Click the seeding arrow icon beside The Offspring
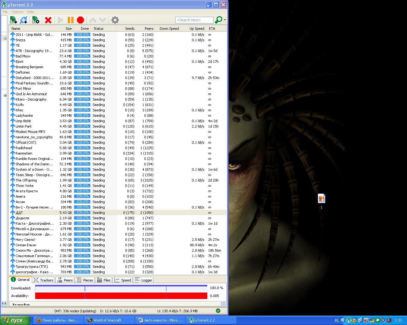The height and width of the screenshot is (325, 407). tap(13, 180)
